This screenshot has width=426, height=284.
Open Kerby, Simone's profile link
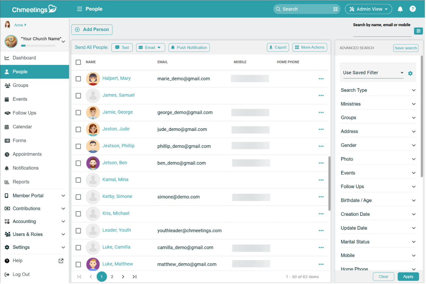click(x=117, y=196)
